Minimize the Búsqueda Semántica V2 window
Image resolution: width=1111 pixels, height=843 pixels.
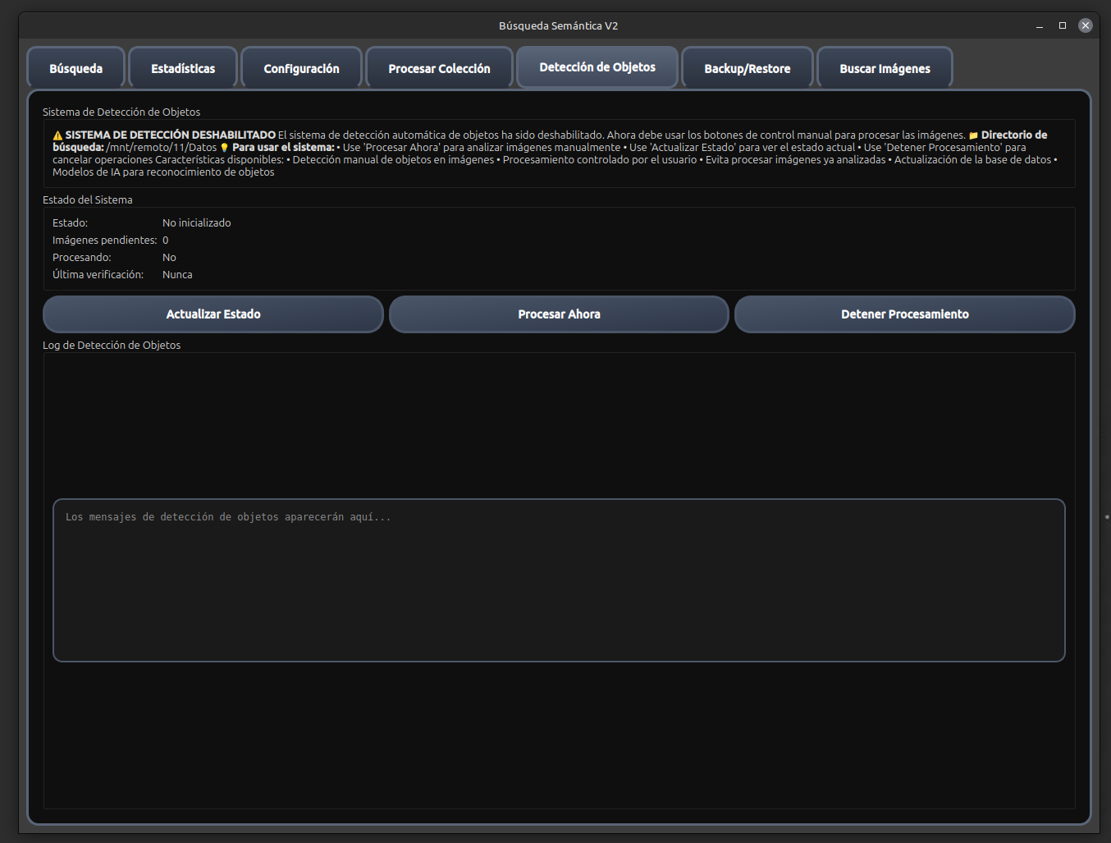(x=1040, y=26)
